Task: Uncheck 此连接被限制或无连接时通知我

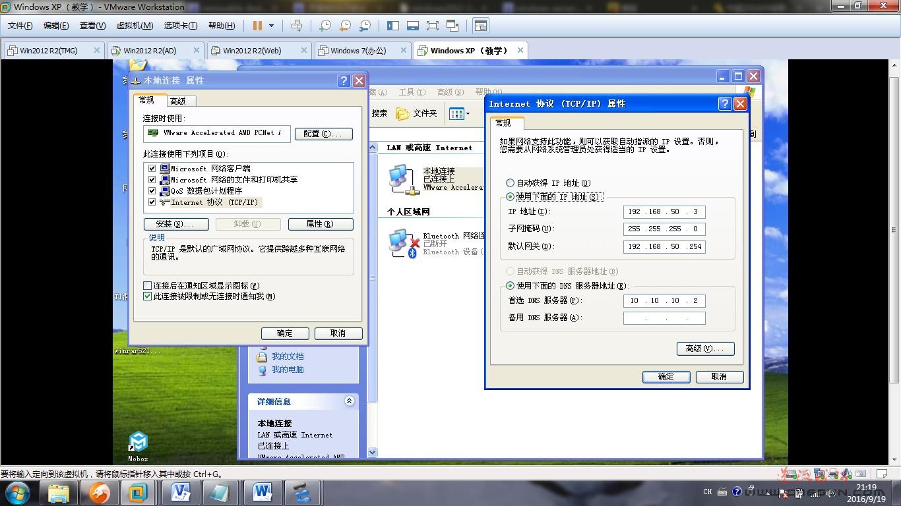Action: point(148,296)
